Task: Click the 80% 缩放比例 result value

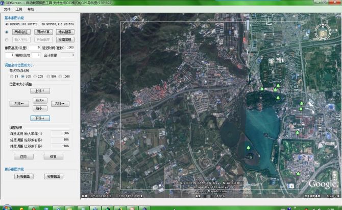Action: coord(60,133)
